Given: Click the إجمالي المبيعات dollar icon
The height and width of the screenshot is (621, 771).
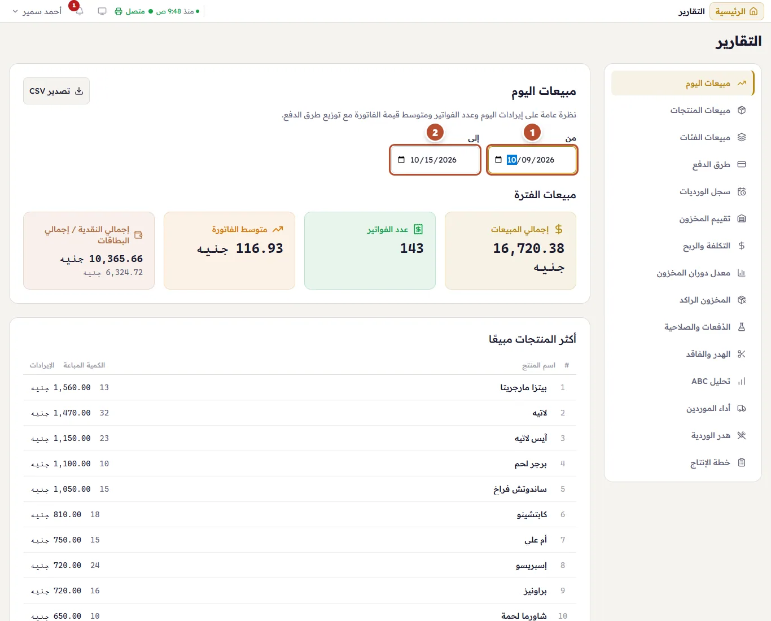Looking at the screenshot, I should (558, 229).
